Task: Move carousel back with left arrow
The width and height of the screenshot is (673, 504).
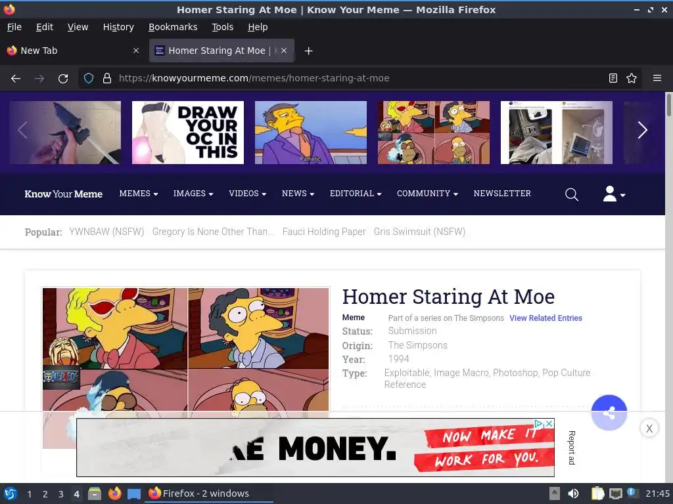Action: click(22, 131)
